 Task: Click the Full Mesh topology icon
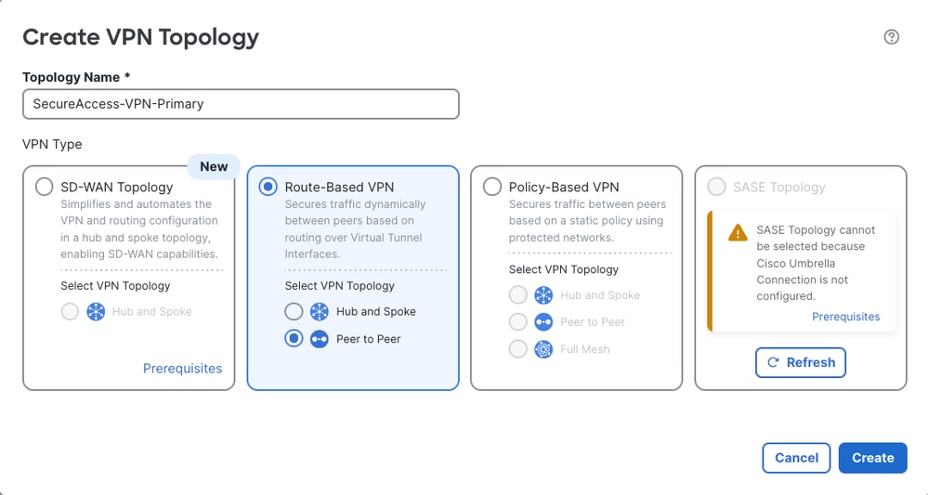[543, 349]
